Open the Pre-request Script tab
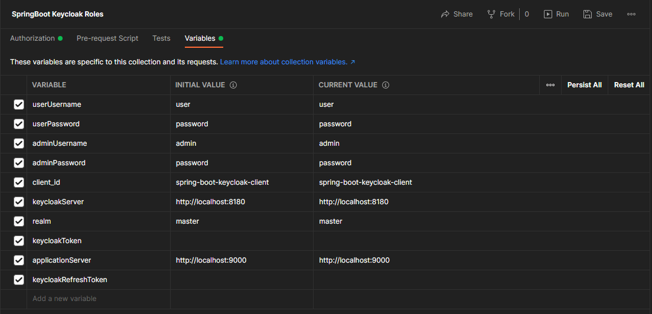The image size is (652, 314). pos(107,38)
